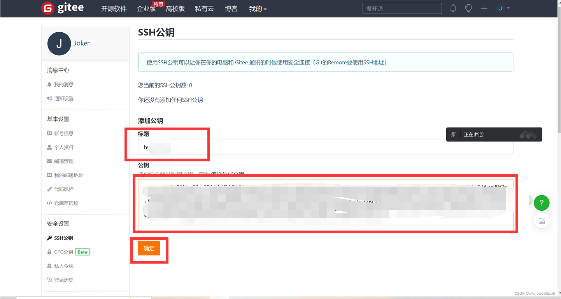The height and width of the screenshot is (299, 561).
Task: Click the plus icon to create new repository
Action: tap(484, 8)
